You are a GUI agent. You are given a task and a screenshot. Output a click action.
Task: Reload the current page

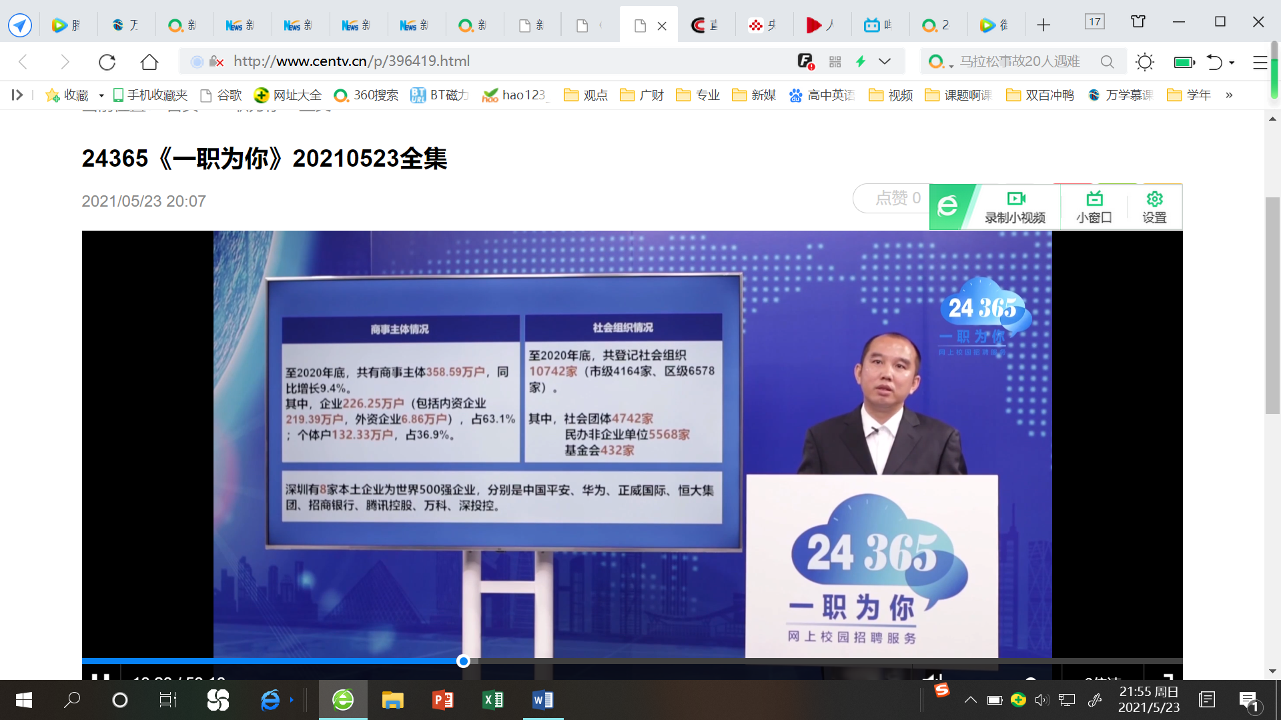point(107,62)
